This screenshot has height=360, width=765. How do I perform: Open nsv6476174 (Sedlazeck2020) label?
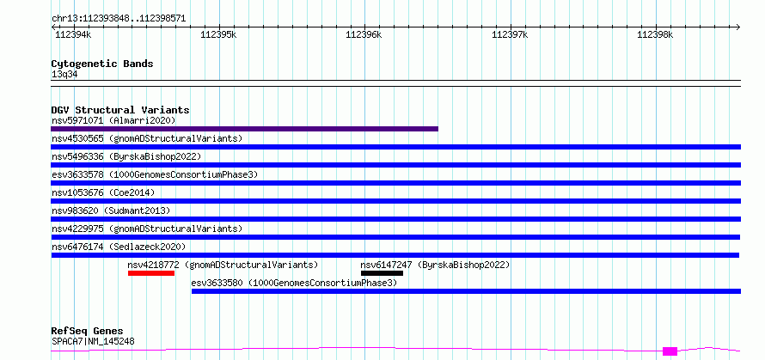click(x=119, y=247)
